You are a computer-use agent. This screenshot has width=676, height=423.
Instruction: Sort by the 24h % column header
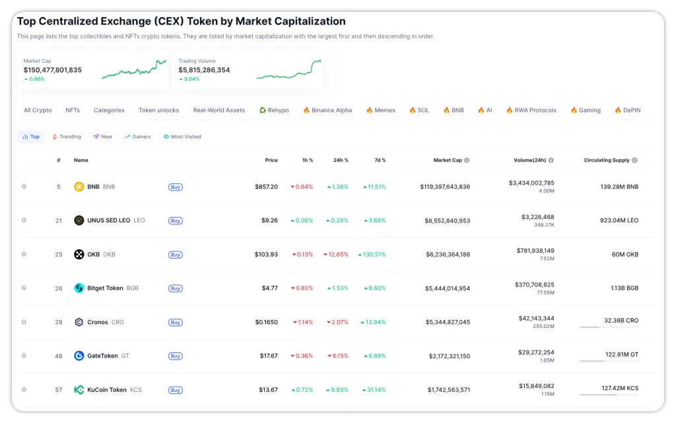click(341, 160)
